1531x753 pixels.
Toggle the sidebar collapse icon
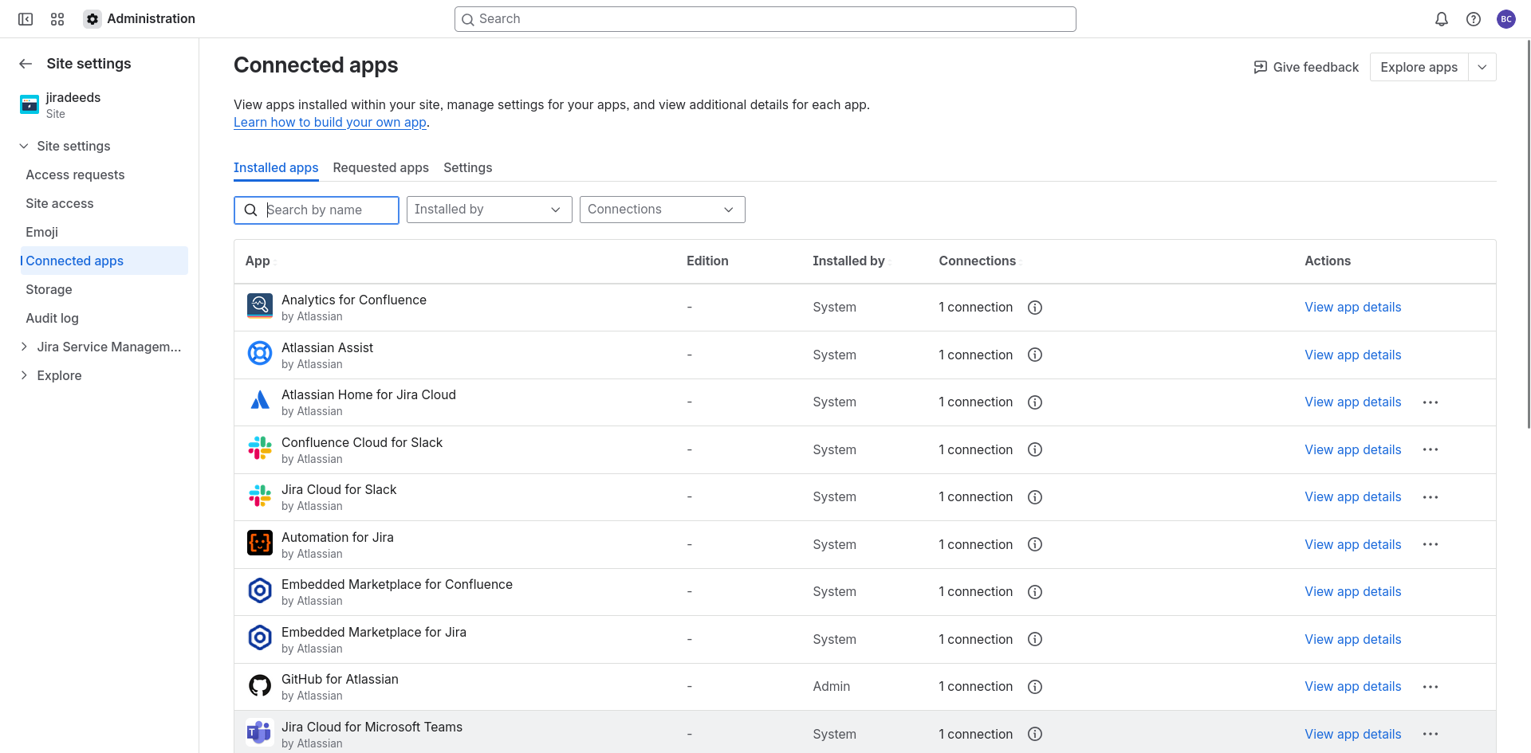click(26, 19)
